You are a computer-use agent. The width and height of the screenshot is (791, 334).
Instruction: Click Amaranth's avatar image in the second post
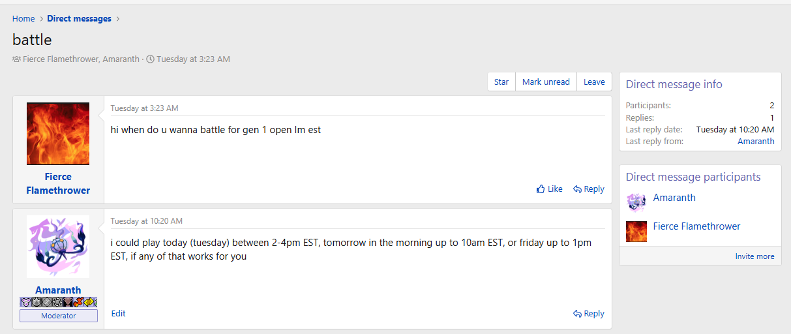click(x=58, y=247)
